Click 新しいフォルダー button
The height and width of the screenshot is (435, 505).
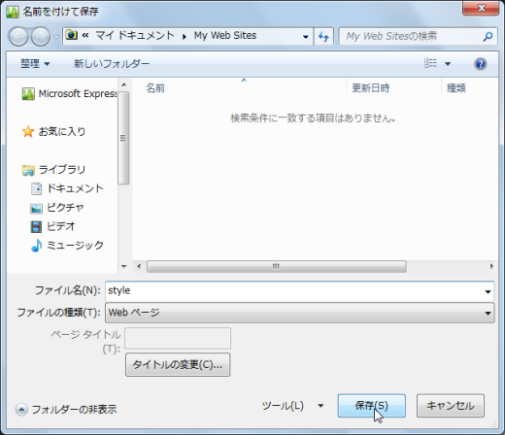point(112,63)
